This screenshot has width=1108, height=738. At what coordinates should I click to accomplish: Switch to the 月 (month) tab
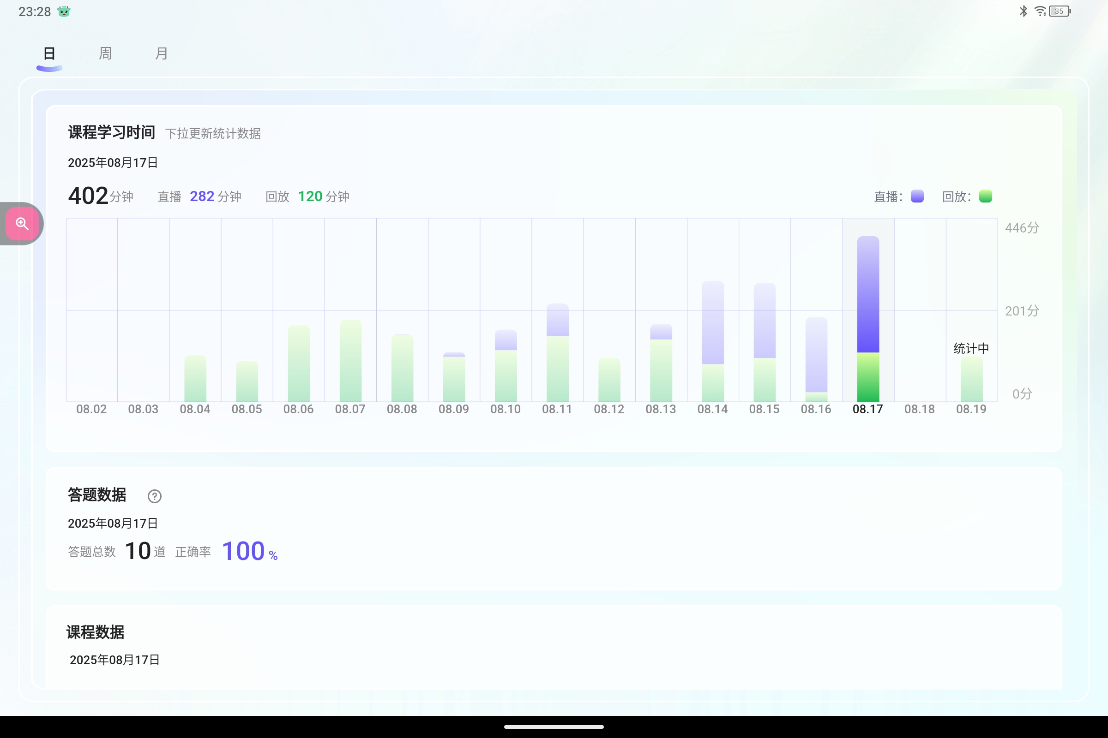(162, 54)
